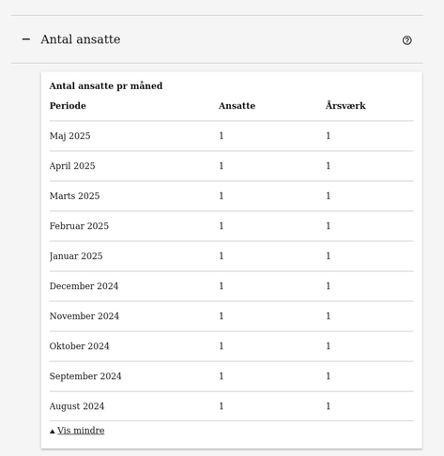
Task: Click the Antal ansatte pr måned title
Action: tap(106, 85)
